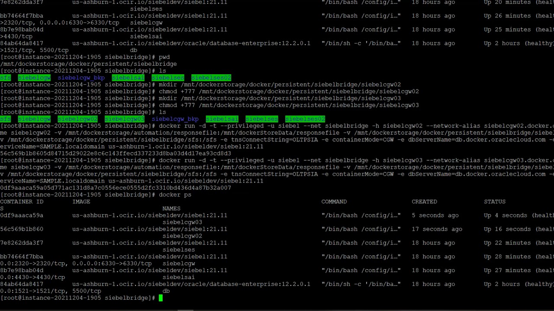The image size is (554, 311).
Task: Click port text 0.0:2320->2320/tcp, 0.0.0.0:6330->6330/tcp
Action: pyautogui.click(x=76, y=263)
